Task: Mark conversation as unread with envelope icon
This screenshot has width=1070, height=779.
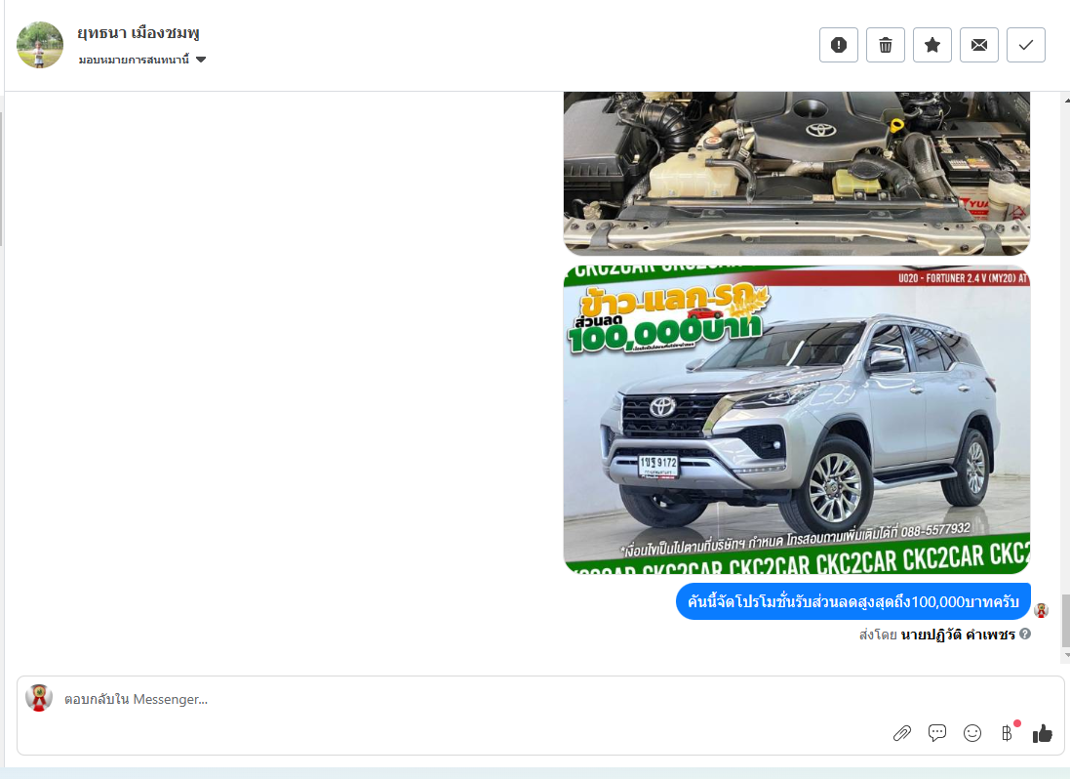Action: click(x=979, y=45)
